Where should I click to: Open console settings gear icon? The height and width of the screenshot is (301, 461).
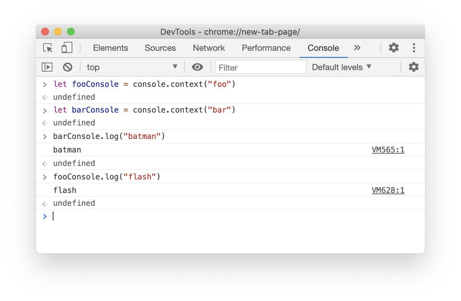click(x=413, y=67)
